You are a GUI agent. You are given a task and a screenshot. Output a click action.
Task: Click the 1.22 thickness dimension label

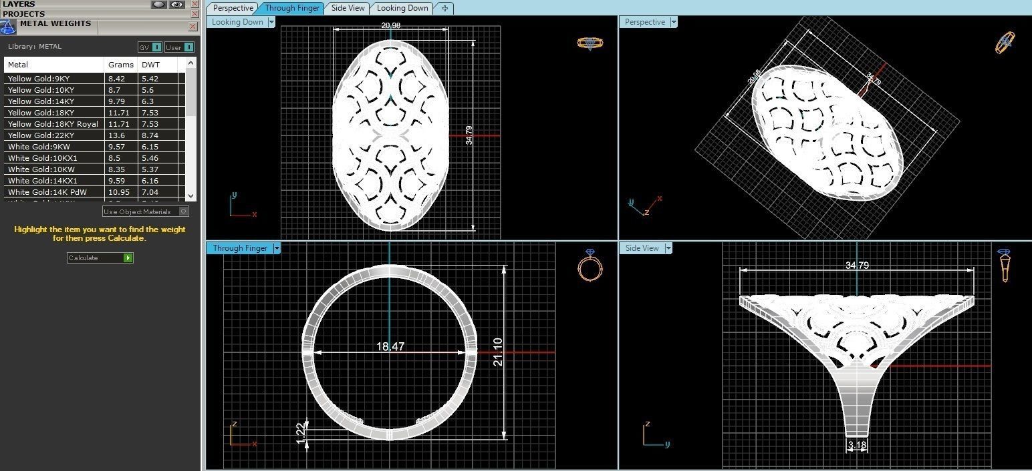coord(300,432)
